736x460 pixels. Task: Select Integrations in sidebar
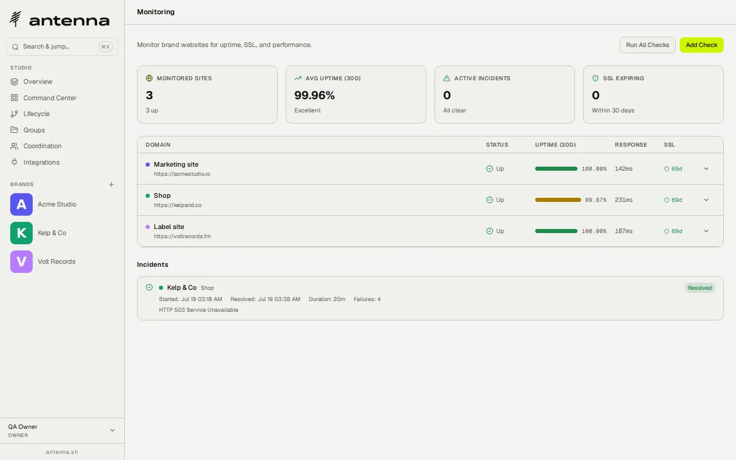point(62,162)
